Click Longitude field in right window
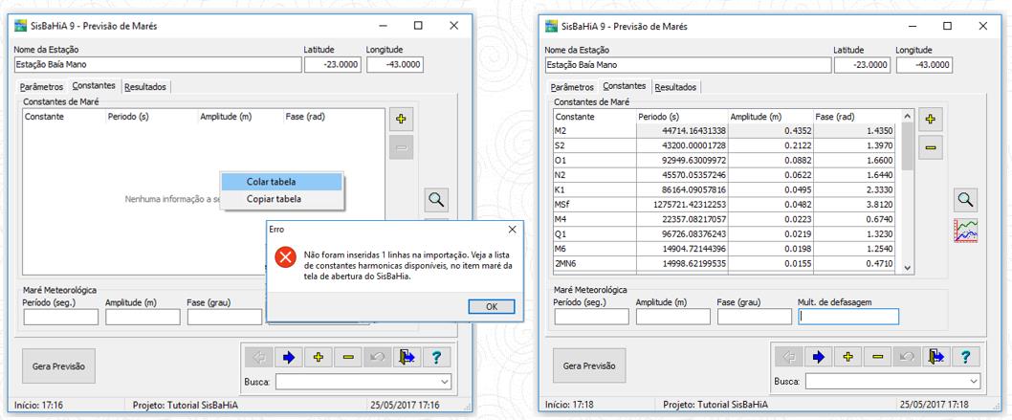1012x420 pixels. (x=925, y=64)
